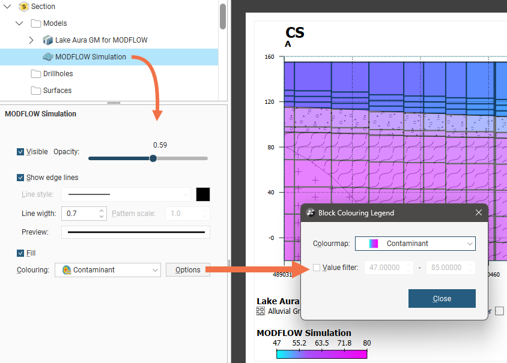This screenshot has width=507, height=363.
Task: Click the Alluvial Gravel legend pattern icon
Action: pyautogui.click(x=261, y=311)
